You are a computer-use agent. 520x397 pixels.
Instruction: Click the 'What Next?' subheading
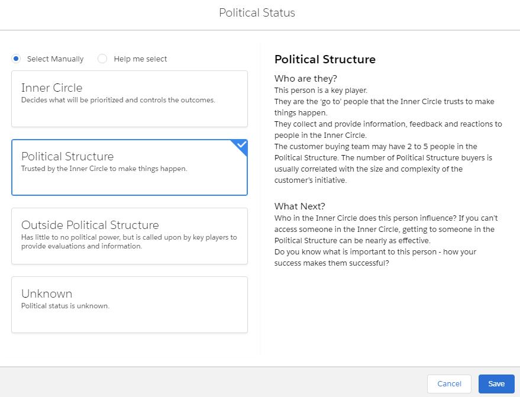click(300, 206)
